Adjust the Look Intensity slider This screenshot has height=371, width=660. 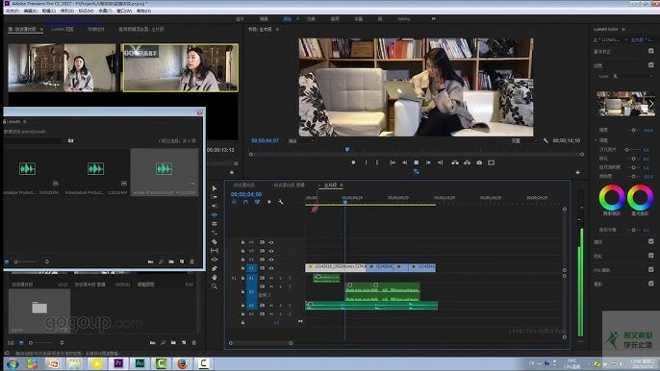tap(633, 131)
